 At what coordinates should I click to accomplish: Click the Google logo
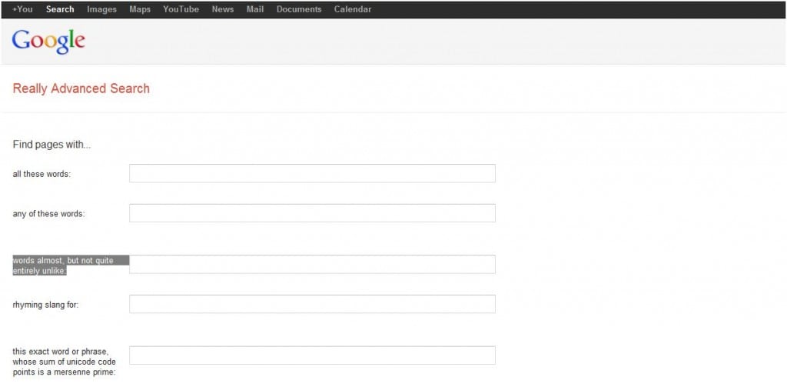48,42
